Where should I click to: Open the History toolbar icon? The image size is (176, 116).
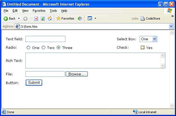80,18
